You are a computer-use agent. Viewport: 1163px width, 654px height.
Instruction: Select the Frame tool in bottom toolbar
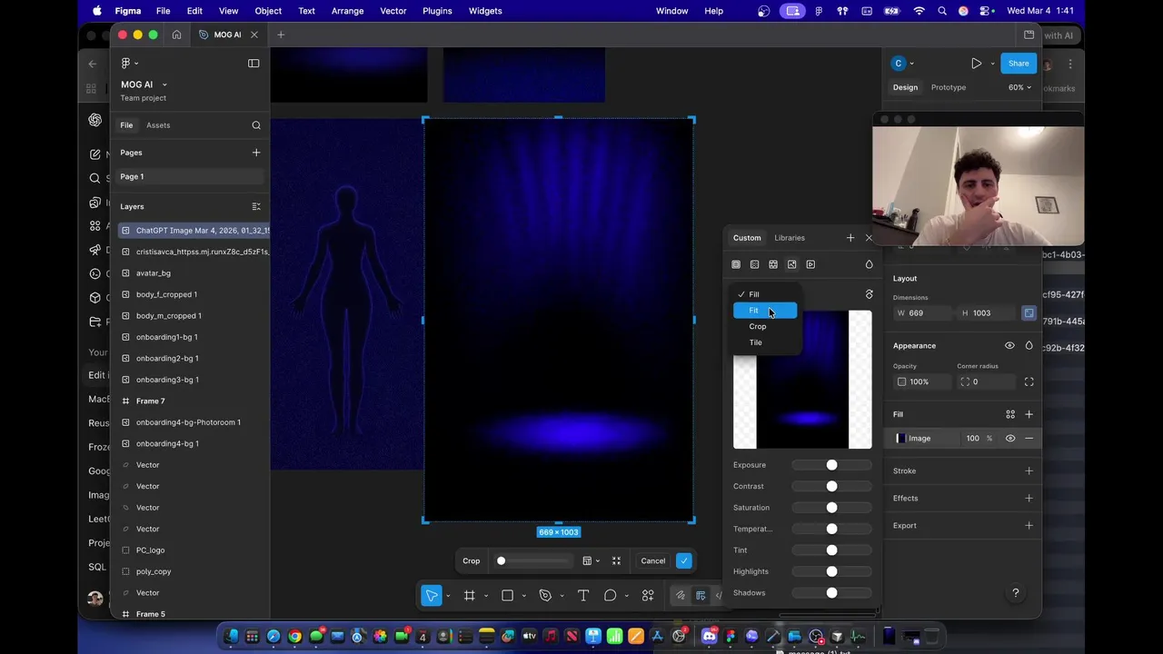pos(470,596)
